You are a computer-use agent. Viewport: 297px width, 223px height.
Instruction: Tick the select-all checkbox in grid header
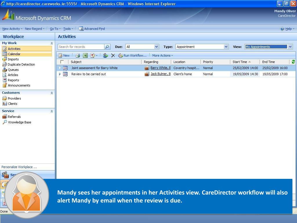pyautogui.click(x=62, y=62)
